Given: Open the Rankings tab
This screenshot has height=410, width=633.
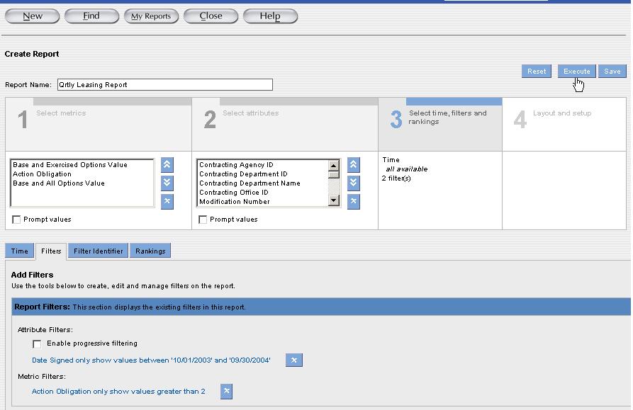Looking at the screenshot, I should (x=150, y=251).
